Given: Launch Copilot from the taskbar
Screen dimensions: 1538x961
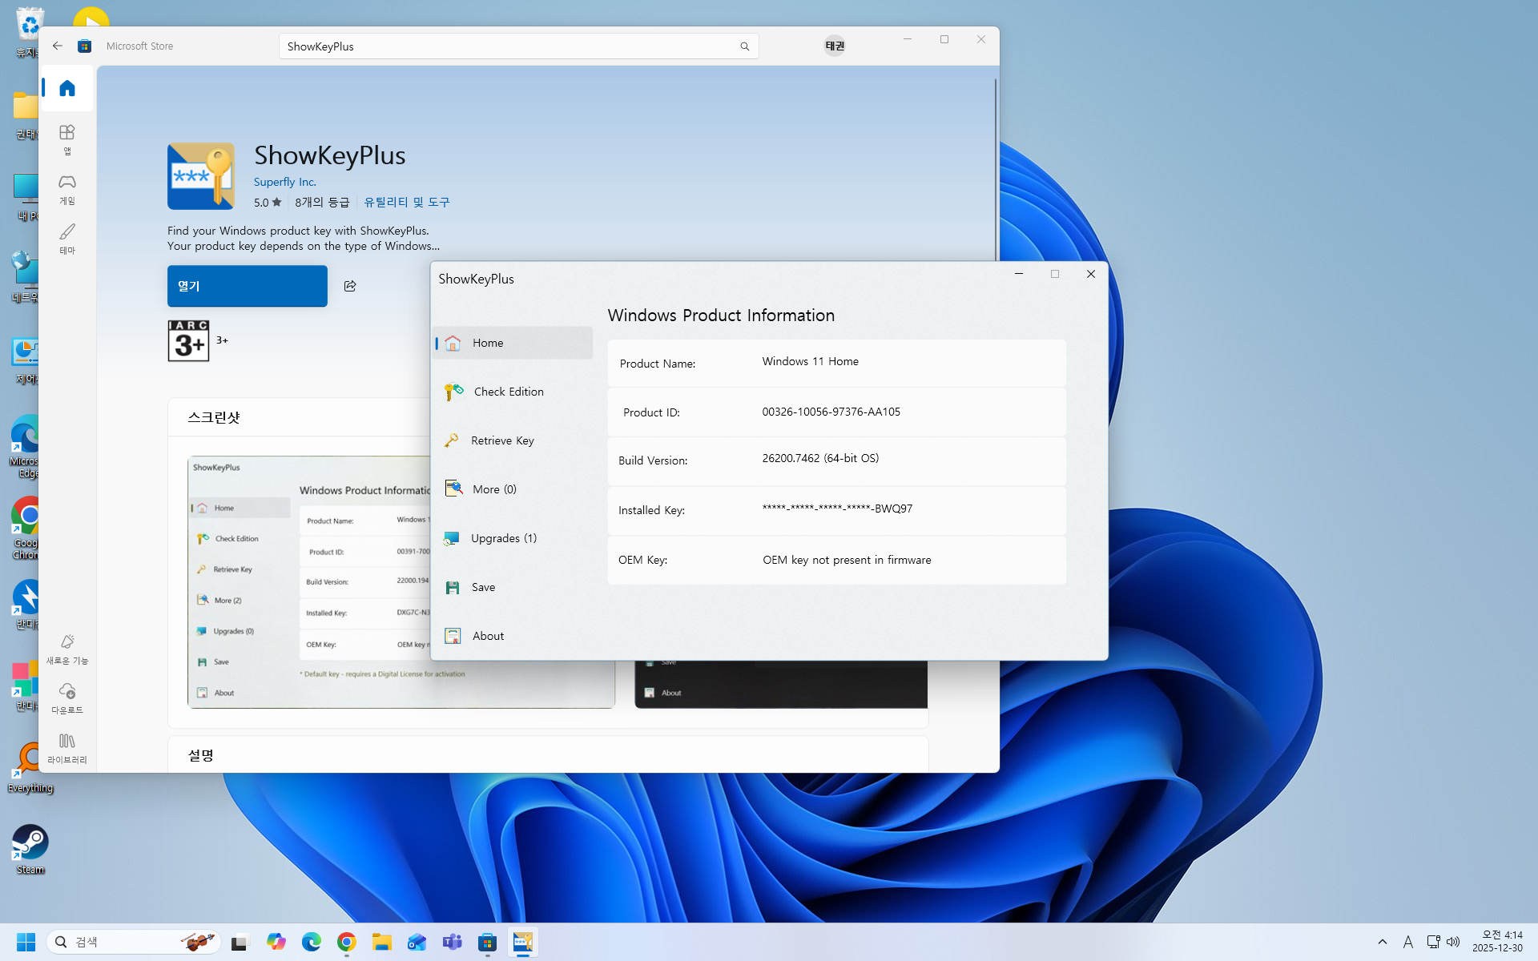Looking at the screenshot, I should [276, 942].
